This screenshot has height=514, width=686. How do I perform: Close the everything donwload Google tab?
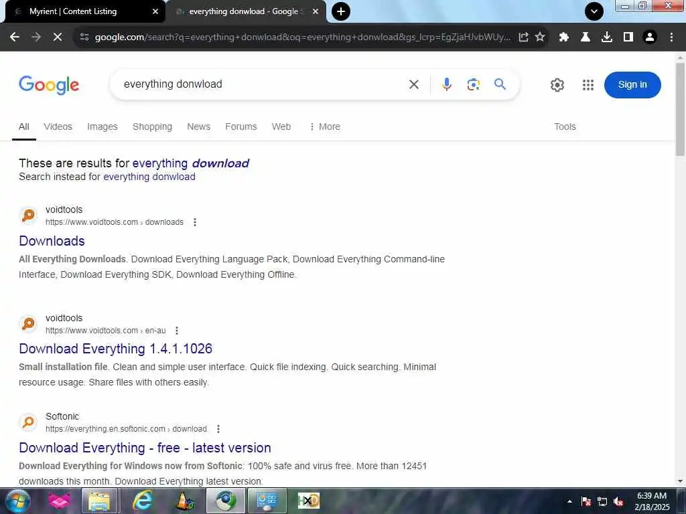click(315, 12)
